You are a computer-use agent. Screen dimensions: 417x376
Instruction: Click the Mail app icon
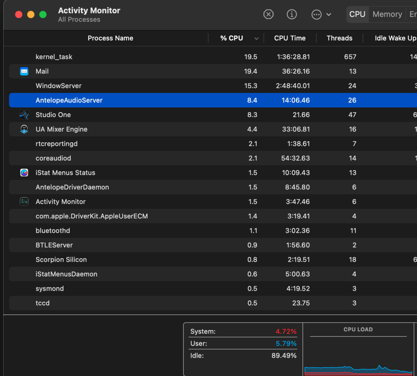point(24,71)
